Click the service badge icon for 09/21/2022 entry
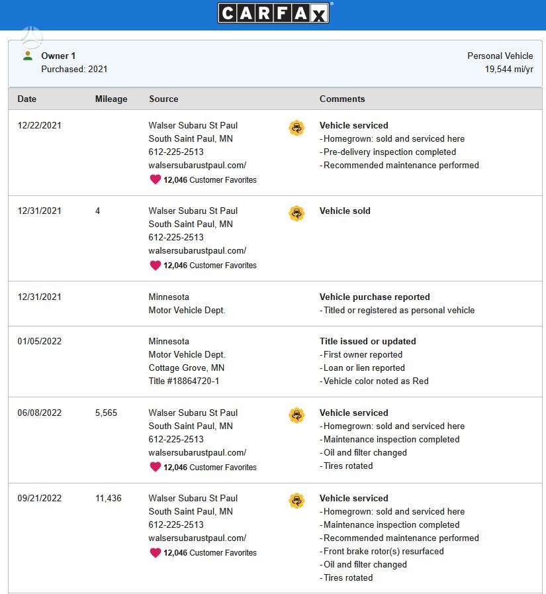 (x=296, y=501)
